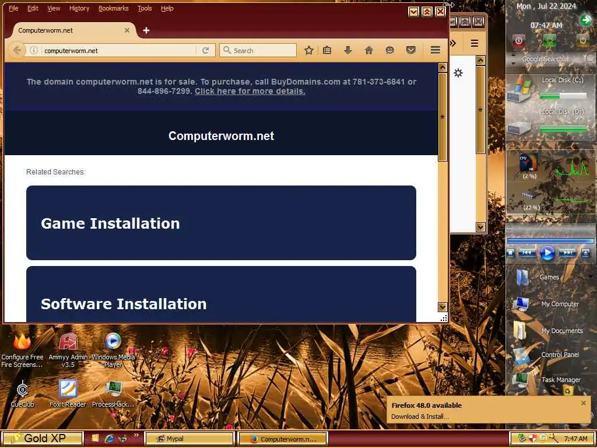The image size is (597, 448).
Task: Open Foxit Reader desktop icon
Action: 68,394
